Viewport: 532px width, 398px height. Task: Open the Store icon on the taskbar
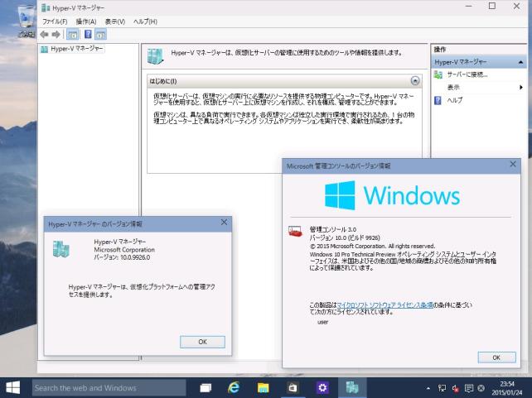[293, 388]
